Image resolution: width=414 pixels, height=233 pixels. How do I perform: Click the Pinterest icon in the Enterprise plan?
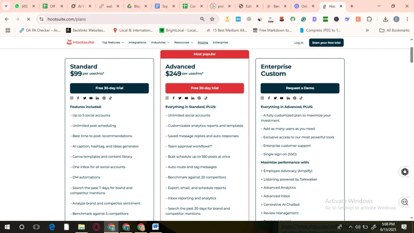coord(295,98)
